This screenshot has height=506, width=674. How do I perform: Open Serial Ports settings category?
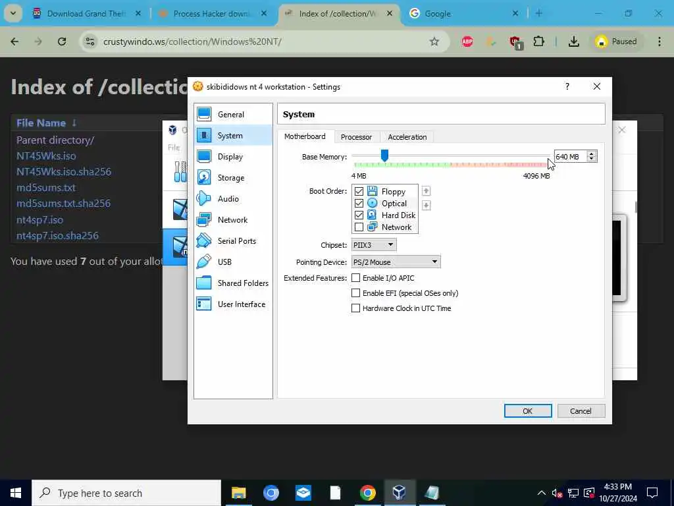click(233, 241)
